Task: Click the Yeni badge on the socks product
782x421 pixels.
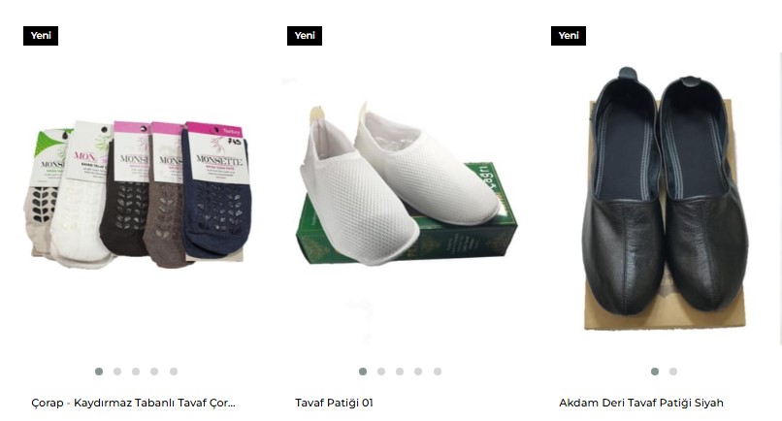Action: click(x=41, y=36)
